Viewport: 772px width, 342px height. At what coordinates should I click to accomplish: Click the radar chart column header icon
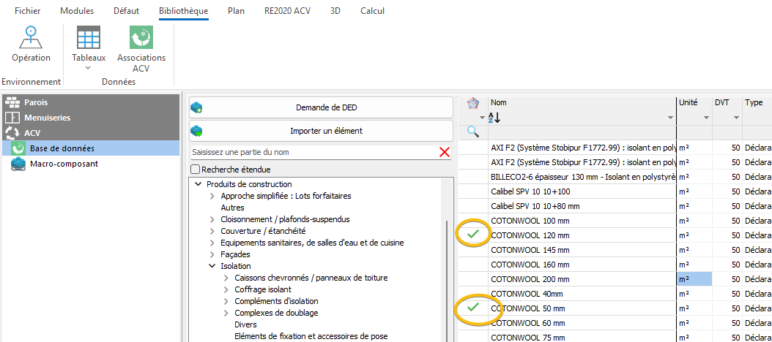tap(472, 104)
